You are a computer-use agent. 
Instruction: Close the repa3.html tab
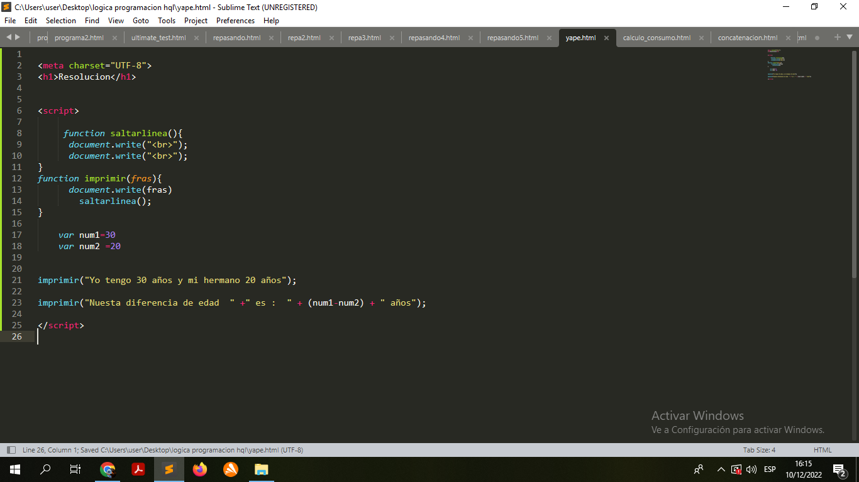pos(392,38)
